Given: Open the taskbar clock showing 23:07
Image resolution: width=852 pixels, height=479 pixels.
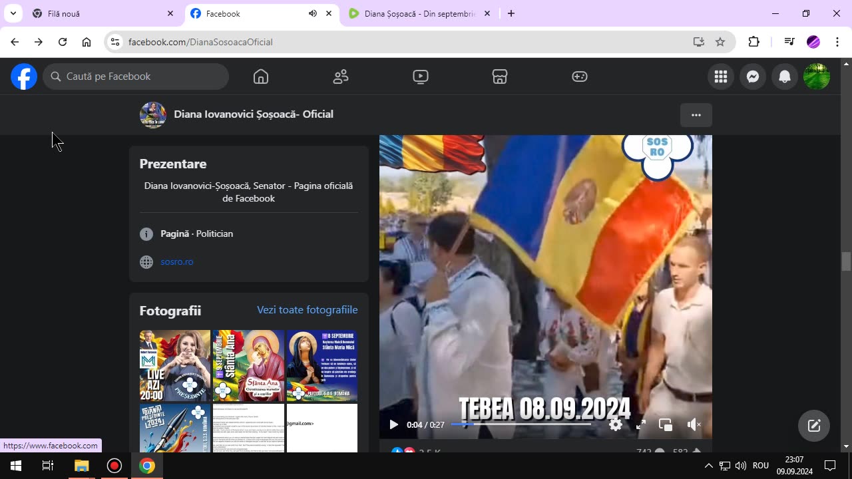Looking at the screenshot, I should [x=794, y=466].
